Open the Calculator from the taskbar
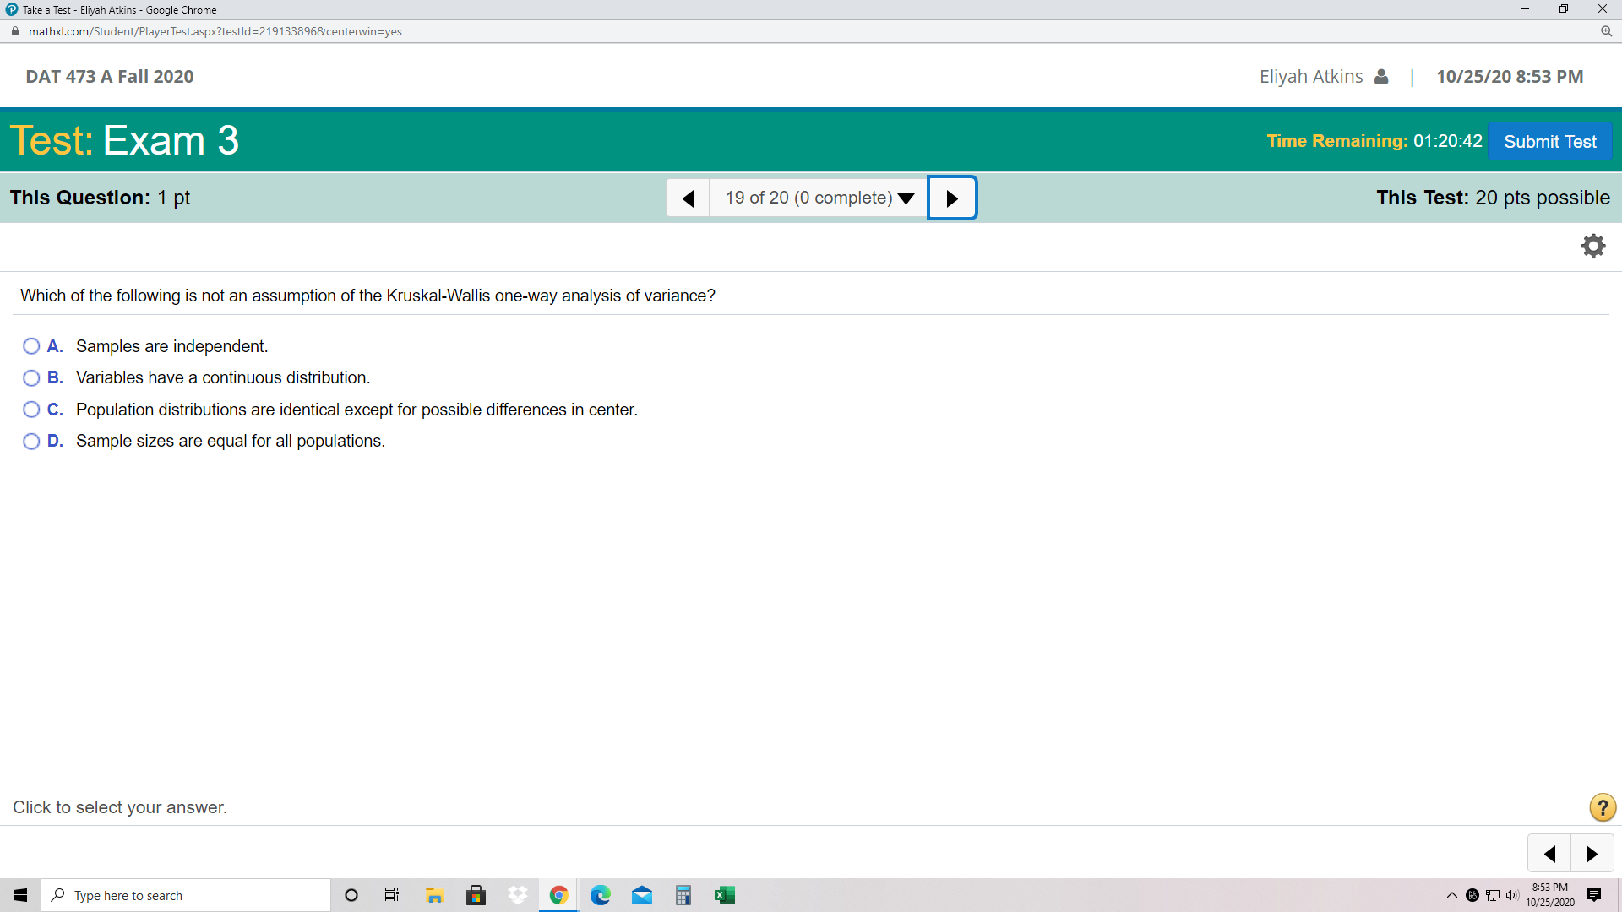 point(683,894)
